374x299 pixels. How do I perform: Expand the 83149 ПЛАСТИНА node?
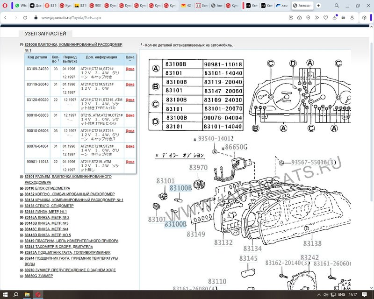(22, 241)
